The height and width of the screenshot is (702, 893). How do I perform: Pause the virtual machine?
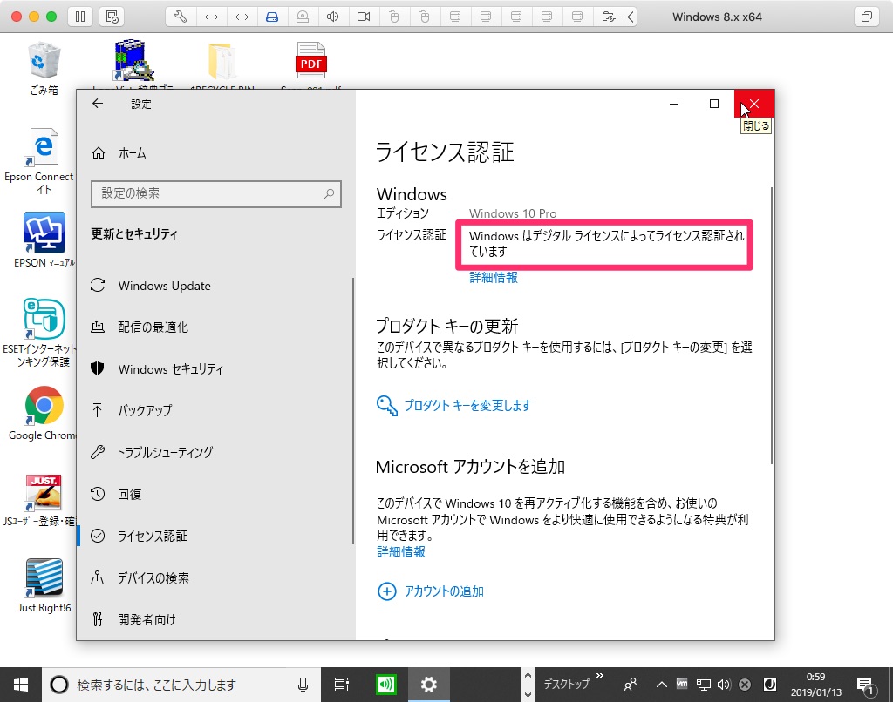80,17
